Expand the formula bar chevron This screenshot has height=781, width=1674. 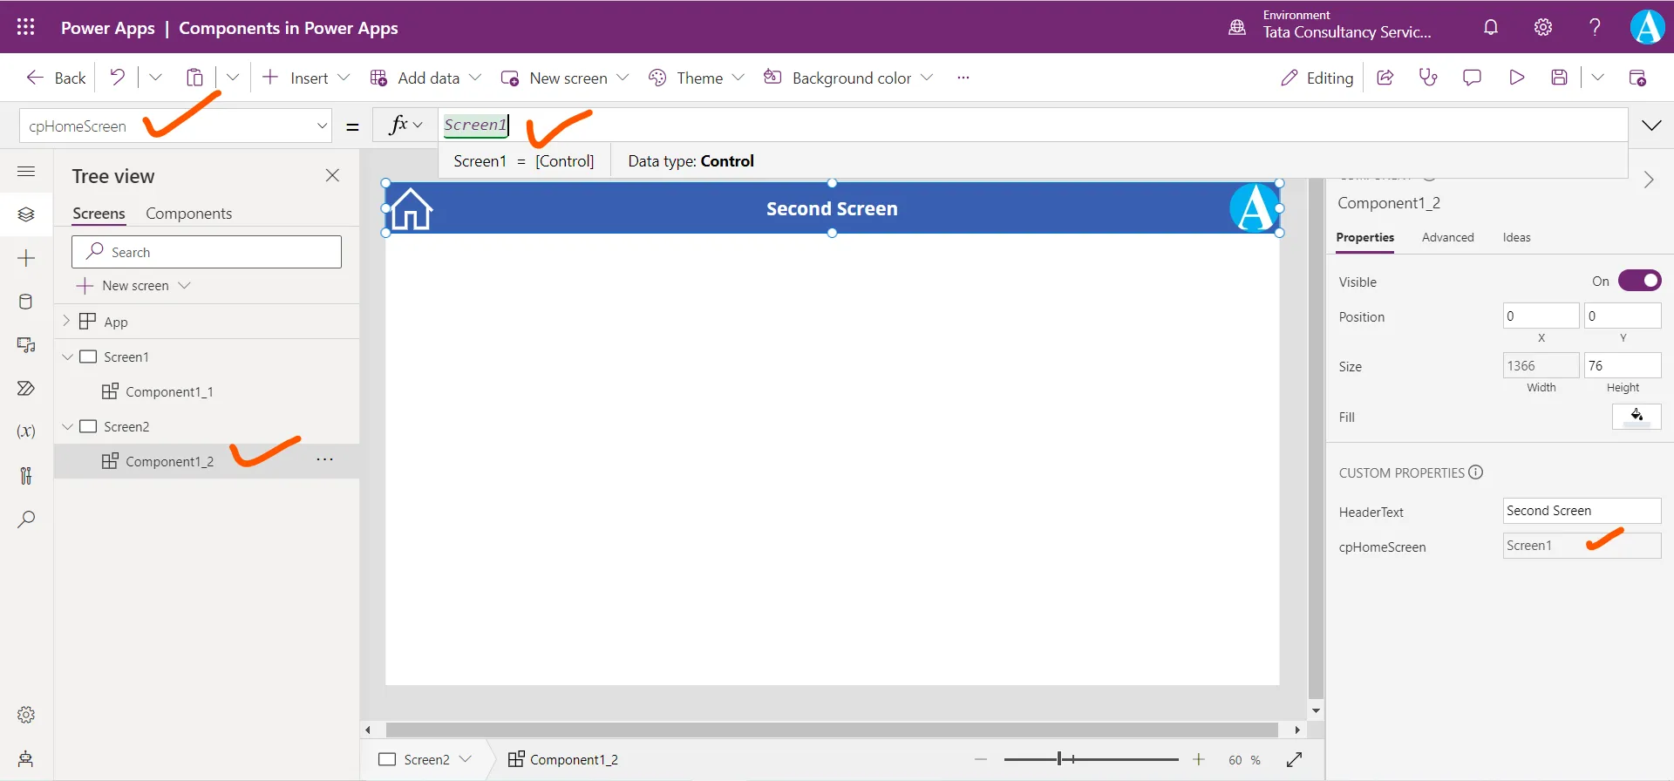(1651, 126)
